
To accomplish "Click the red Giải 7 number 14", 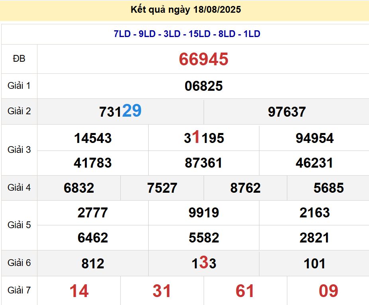I will click(x=79, y=291).
